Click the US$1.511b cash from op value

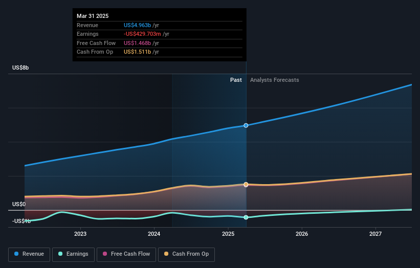click(x=138, y=52)
